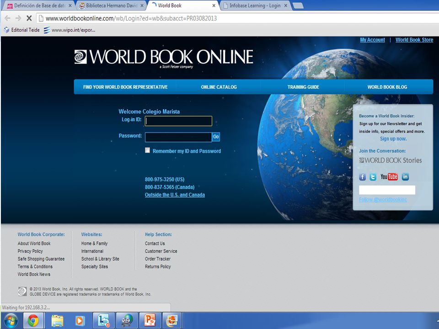Viewport: 439px width, 329px height.
Task: Open Specialty Sites footer link
Action: pyautogui.click(x=95, y=266)
